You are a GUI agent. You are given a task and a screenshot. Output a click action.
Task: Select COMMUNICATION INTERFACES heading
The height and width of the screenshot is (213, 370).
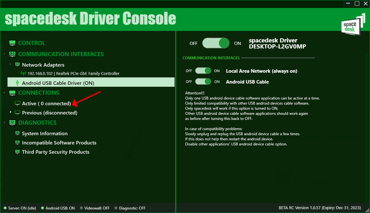61,54
